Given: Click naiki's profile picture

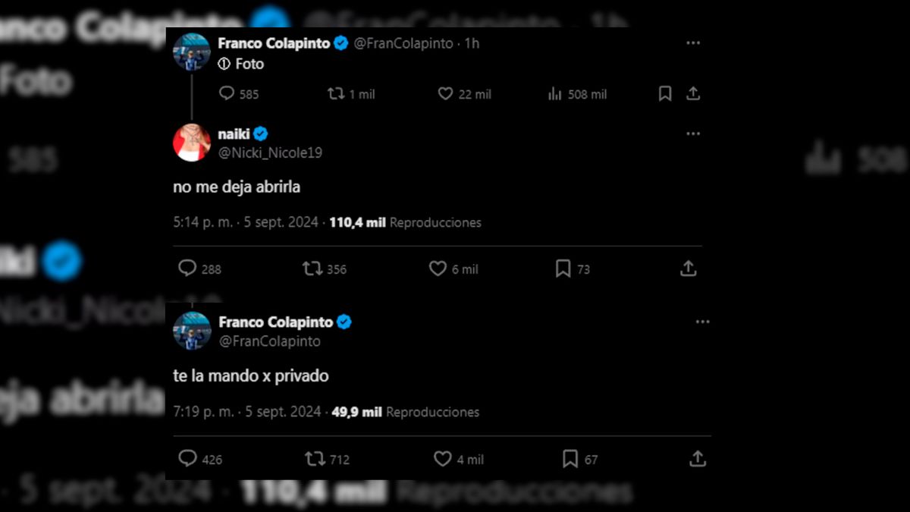Looking at the screenshot, I should coord(192,143).
